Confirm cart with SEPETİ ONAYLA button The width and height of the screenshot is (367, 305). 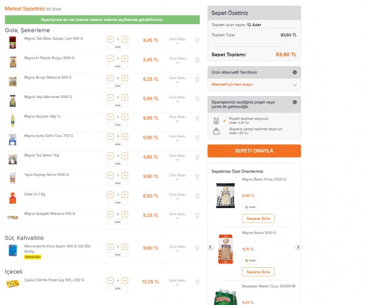(x=254, y=151)
